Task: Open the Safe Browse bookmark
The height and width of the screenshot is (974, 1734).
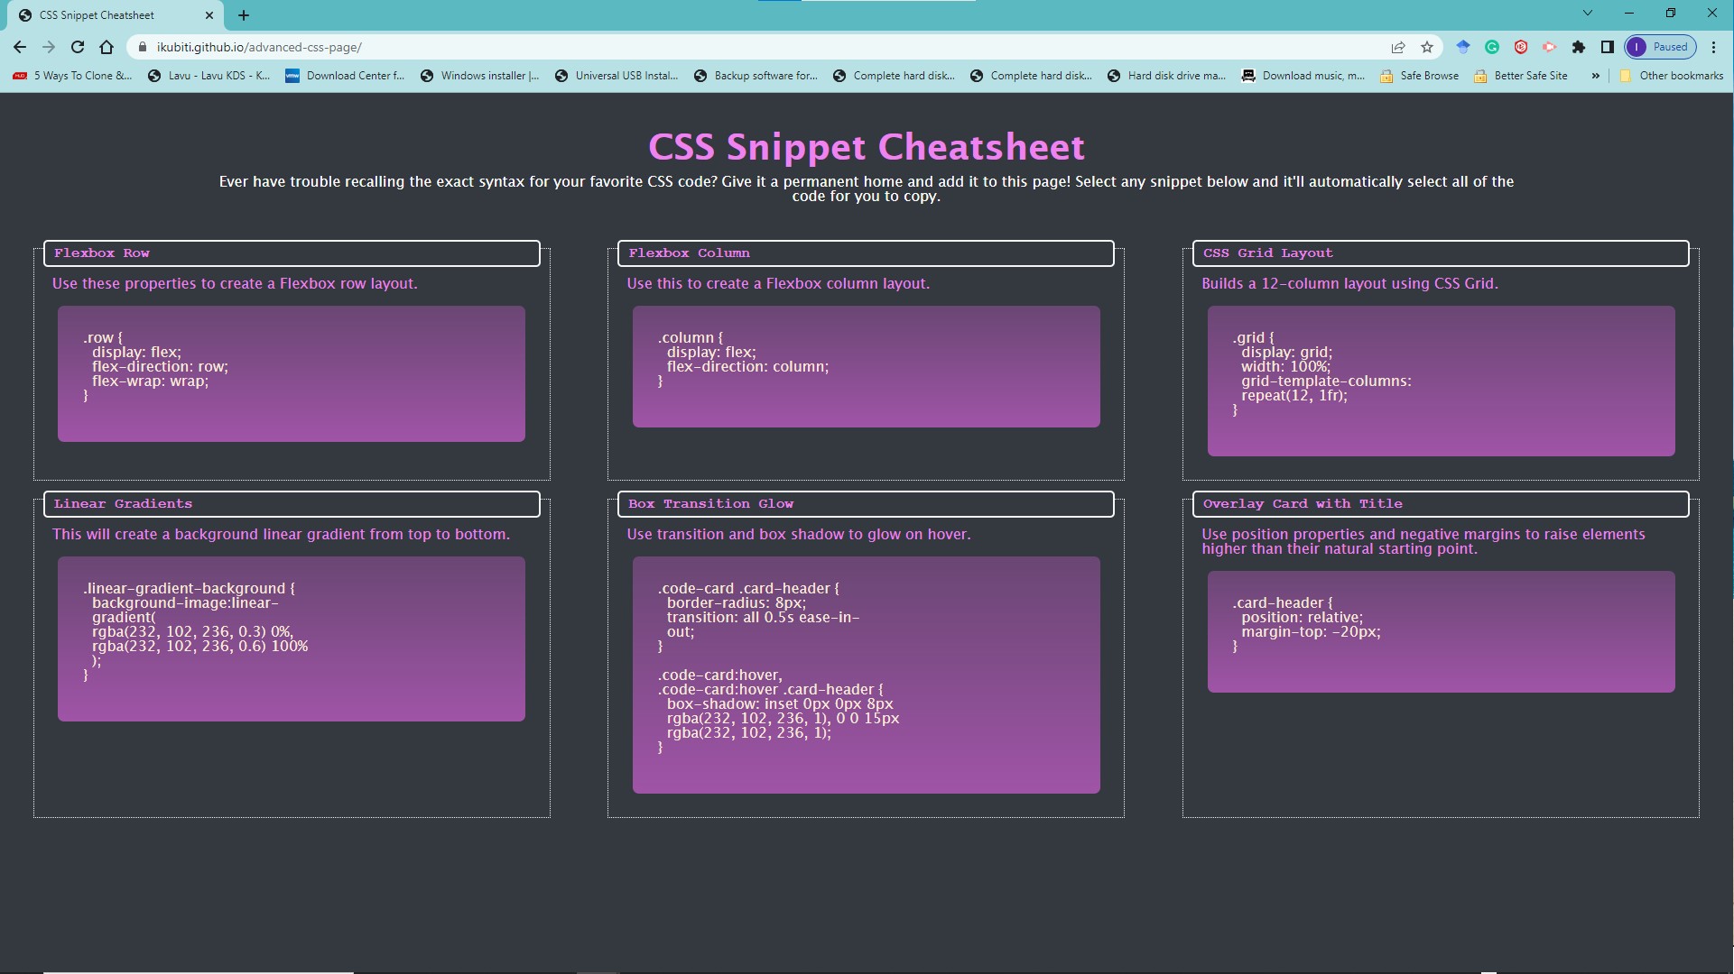Action: point(1420,76)
